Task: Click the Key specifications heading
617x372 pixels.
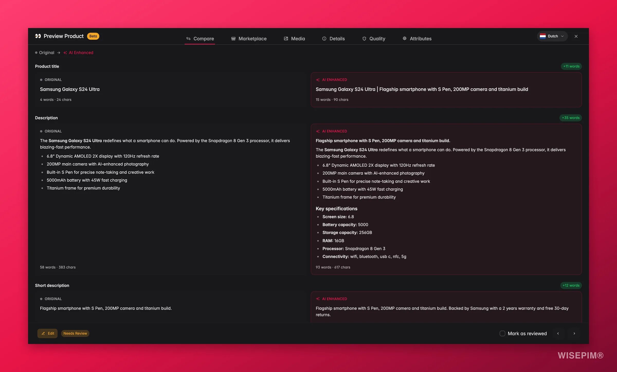Action: pos(337,209)
